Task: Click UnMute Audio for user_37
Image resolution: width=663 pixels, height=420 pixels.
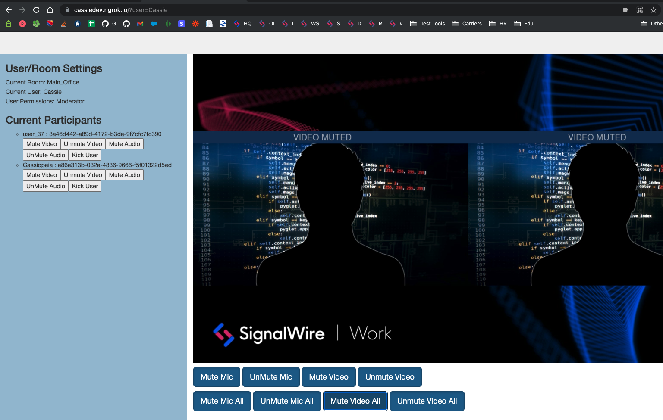Action: (x=46, y=155)
